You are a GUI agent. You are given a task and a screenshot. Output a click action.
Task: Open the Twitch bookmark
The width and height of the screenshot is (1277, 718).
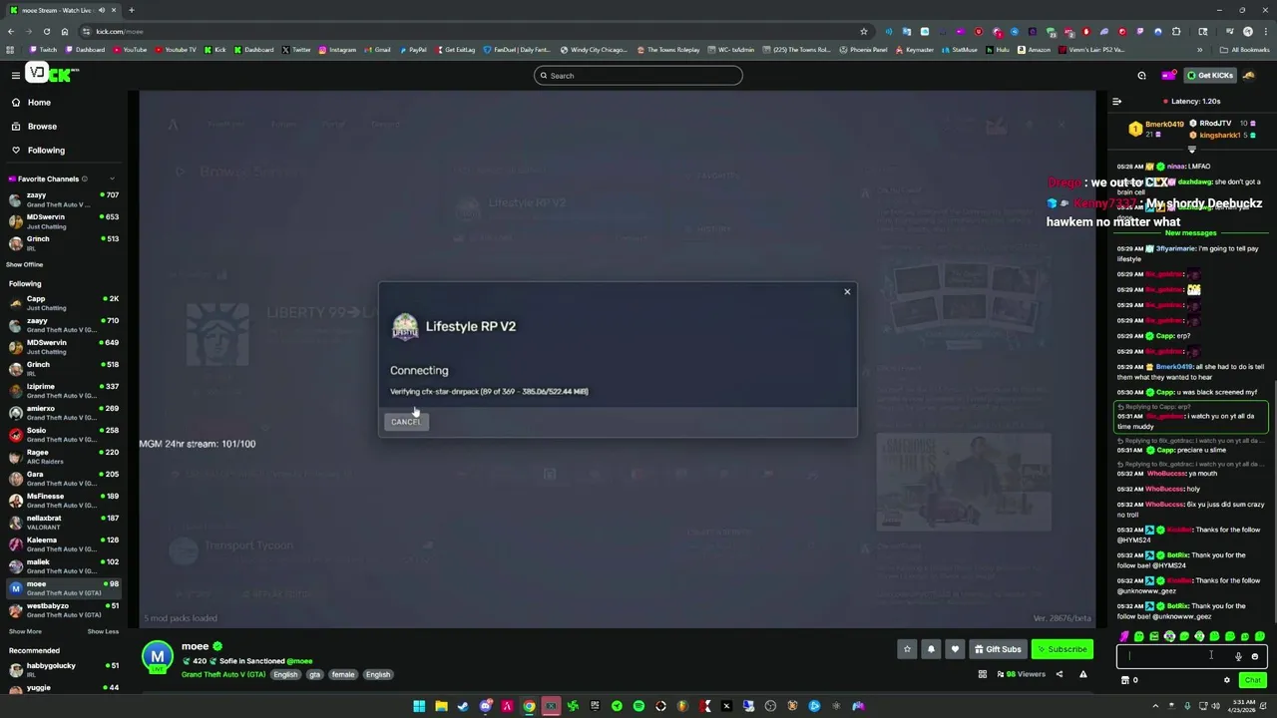(43, 50)
